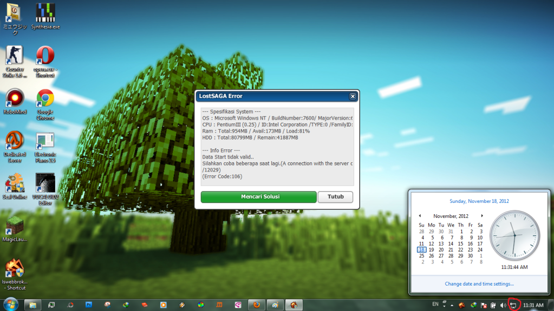Open the media player taskbar icon

pos(163,305)
